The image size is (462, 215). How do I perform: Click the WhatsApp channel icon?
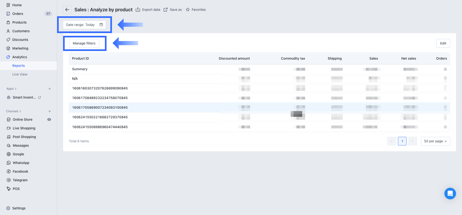[x=9, y=163]
